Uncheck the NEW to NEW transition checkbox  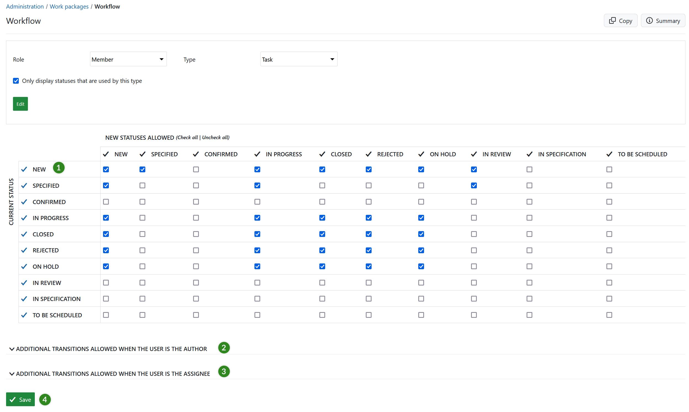106,169
